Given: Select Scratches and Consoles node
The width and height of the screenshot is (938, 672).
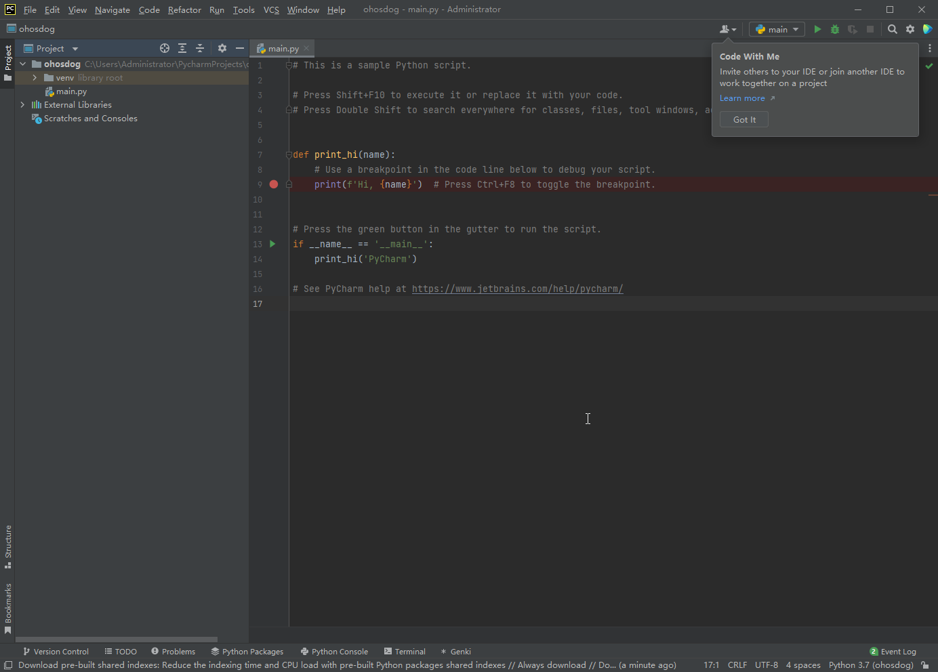Looking at the screenshot, I should click(x=85, y=119).
